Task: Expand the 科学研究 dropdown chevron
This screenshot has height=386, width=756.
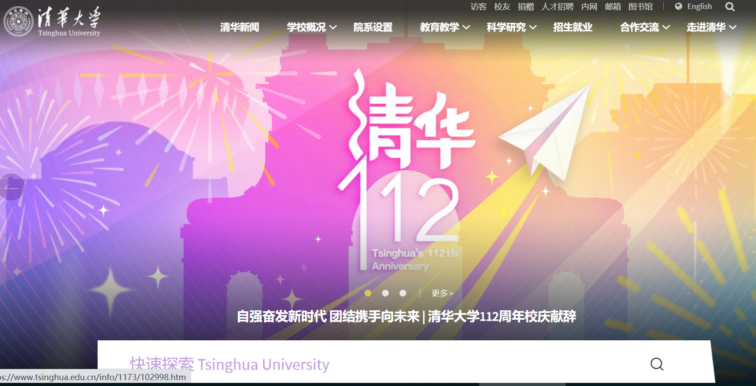Action: [533, 27]
